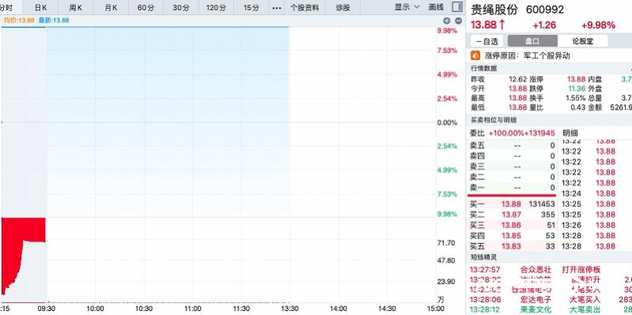Open the 显示 dropdown
632x315 pixels.
coord(407,7)
